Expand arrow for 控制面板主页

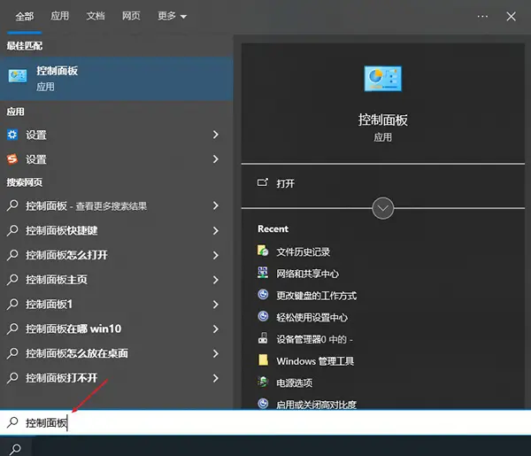(x=216, y=280)
